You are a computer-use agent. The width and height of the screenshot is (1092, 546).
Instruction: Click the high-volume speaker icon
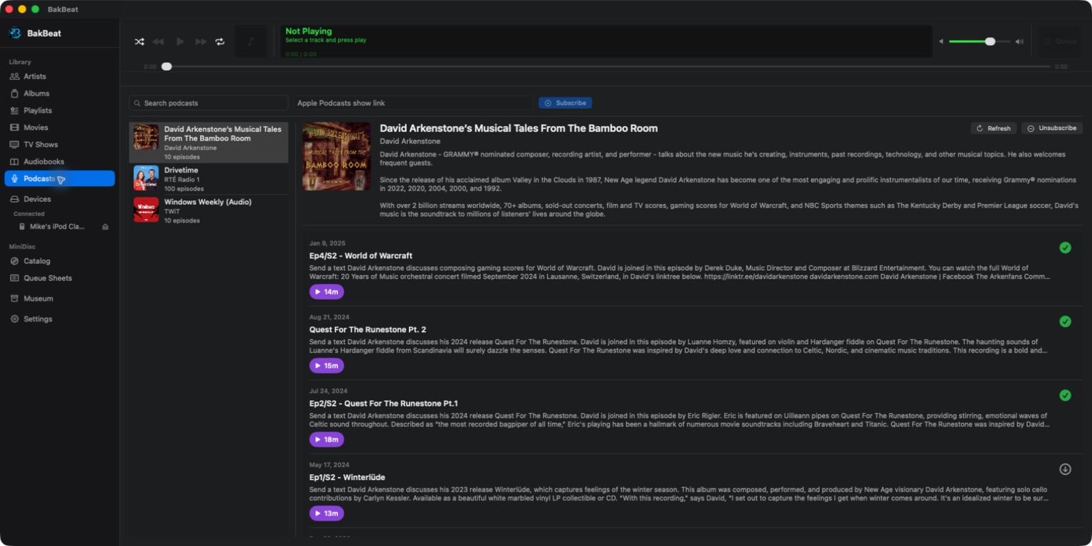[x=1019, y=41]
